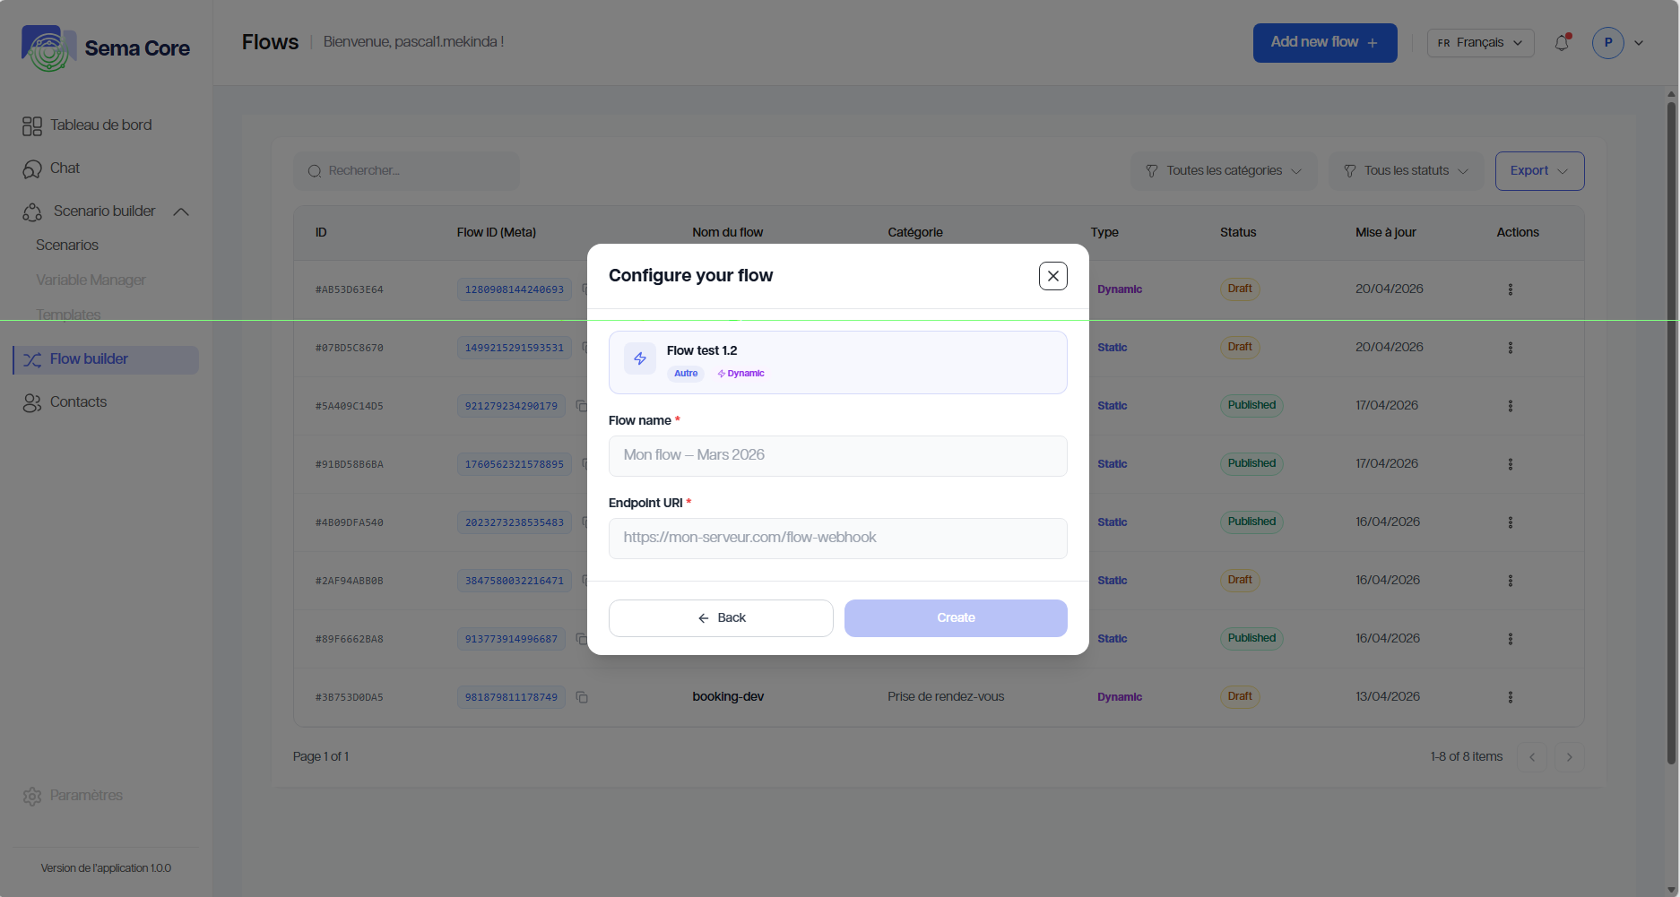Close the Configure your flow dialog
Image resolution: width=1680 pixels, height=897 pixels.
(1052, 276)
